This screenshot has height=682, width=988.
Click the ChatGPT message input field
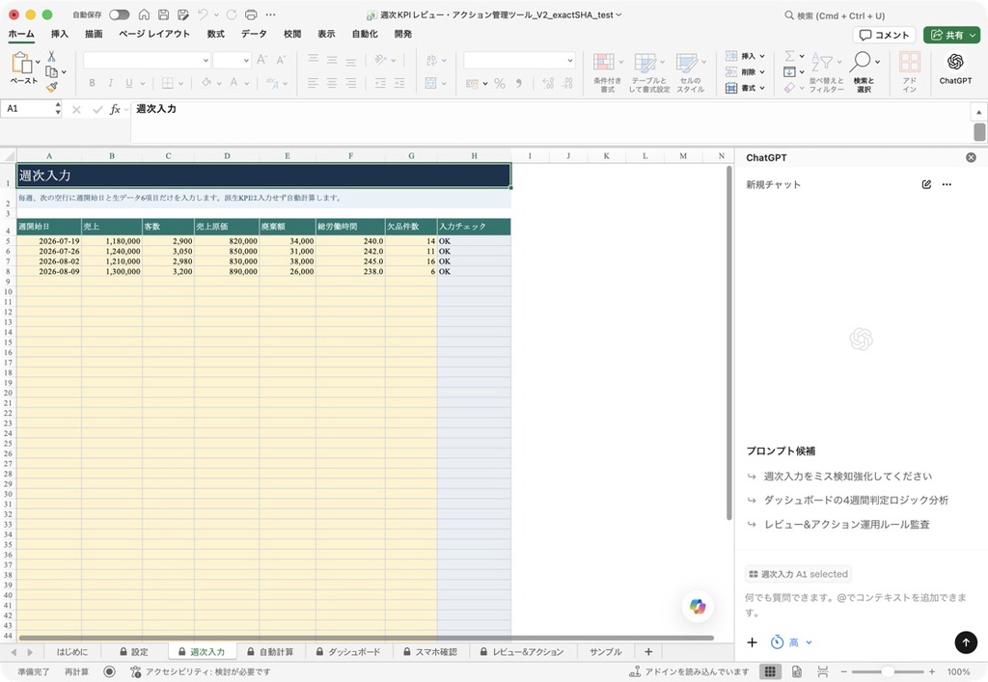click(858, 605)
